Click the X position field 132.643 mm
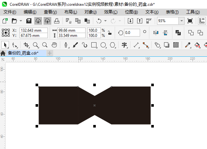Image resolution: width=207 pixels, height=149 pixels. (34, 30)
